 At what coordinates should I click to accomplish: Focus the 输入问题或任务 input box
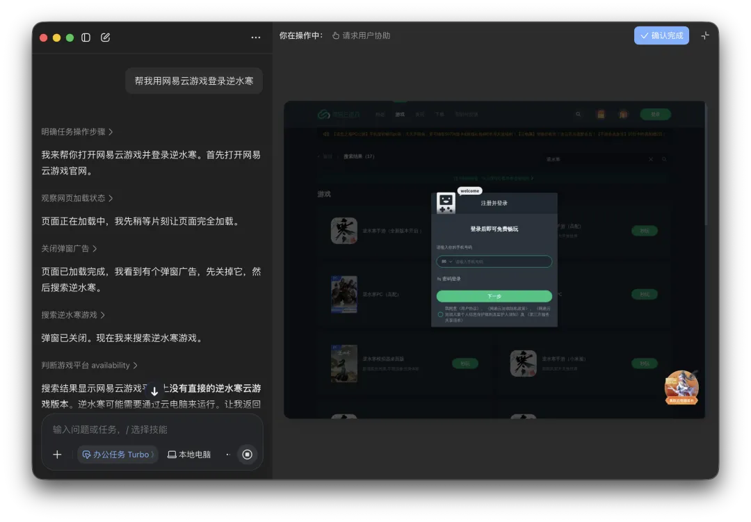[152, 430]
